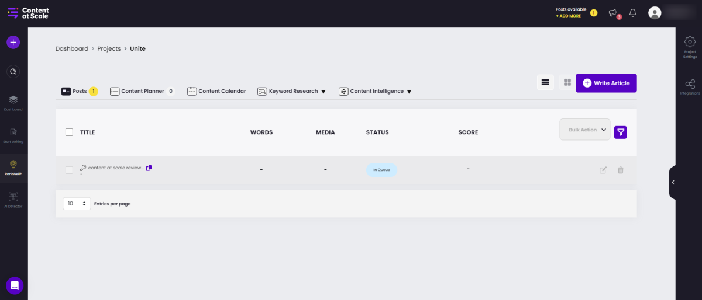Go to Dashboard breadcrumb
This screenshot has width=702, height=300.
click(72, 48)
